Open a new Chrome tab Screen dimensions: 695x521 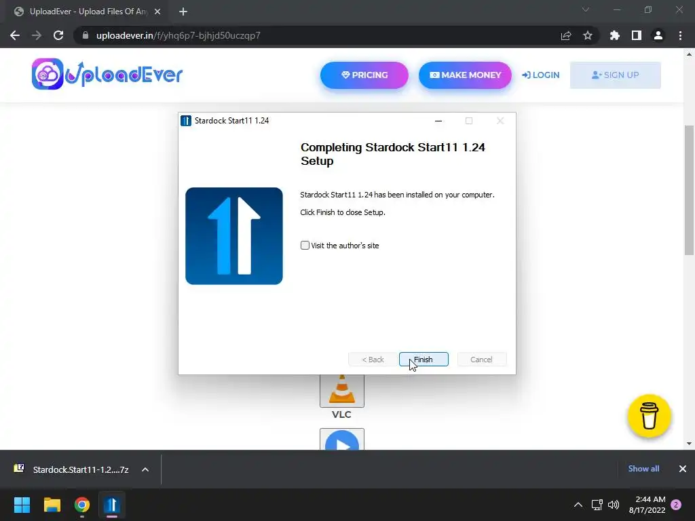click(183, 12)
